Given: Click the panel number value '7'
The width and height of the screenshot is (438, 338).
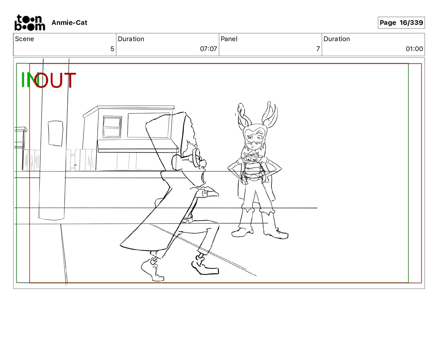Looking at the screenshot, I should pyautogui.click(x=318, y=49).
